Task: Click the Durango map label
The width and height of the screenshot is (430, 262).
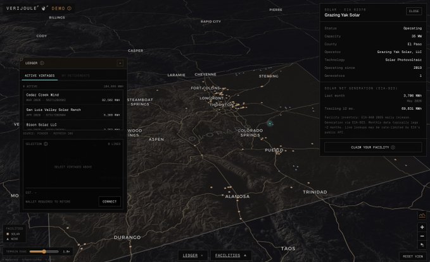Action: (x=127, y=237)
